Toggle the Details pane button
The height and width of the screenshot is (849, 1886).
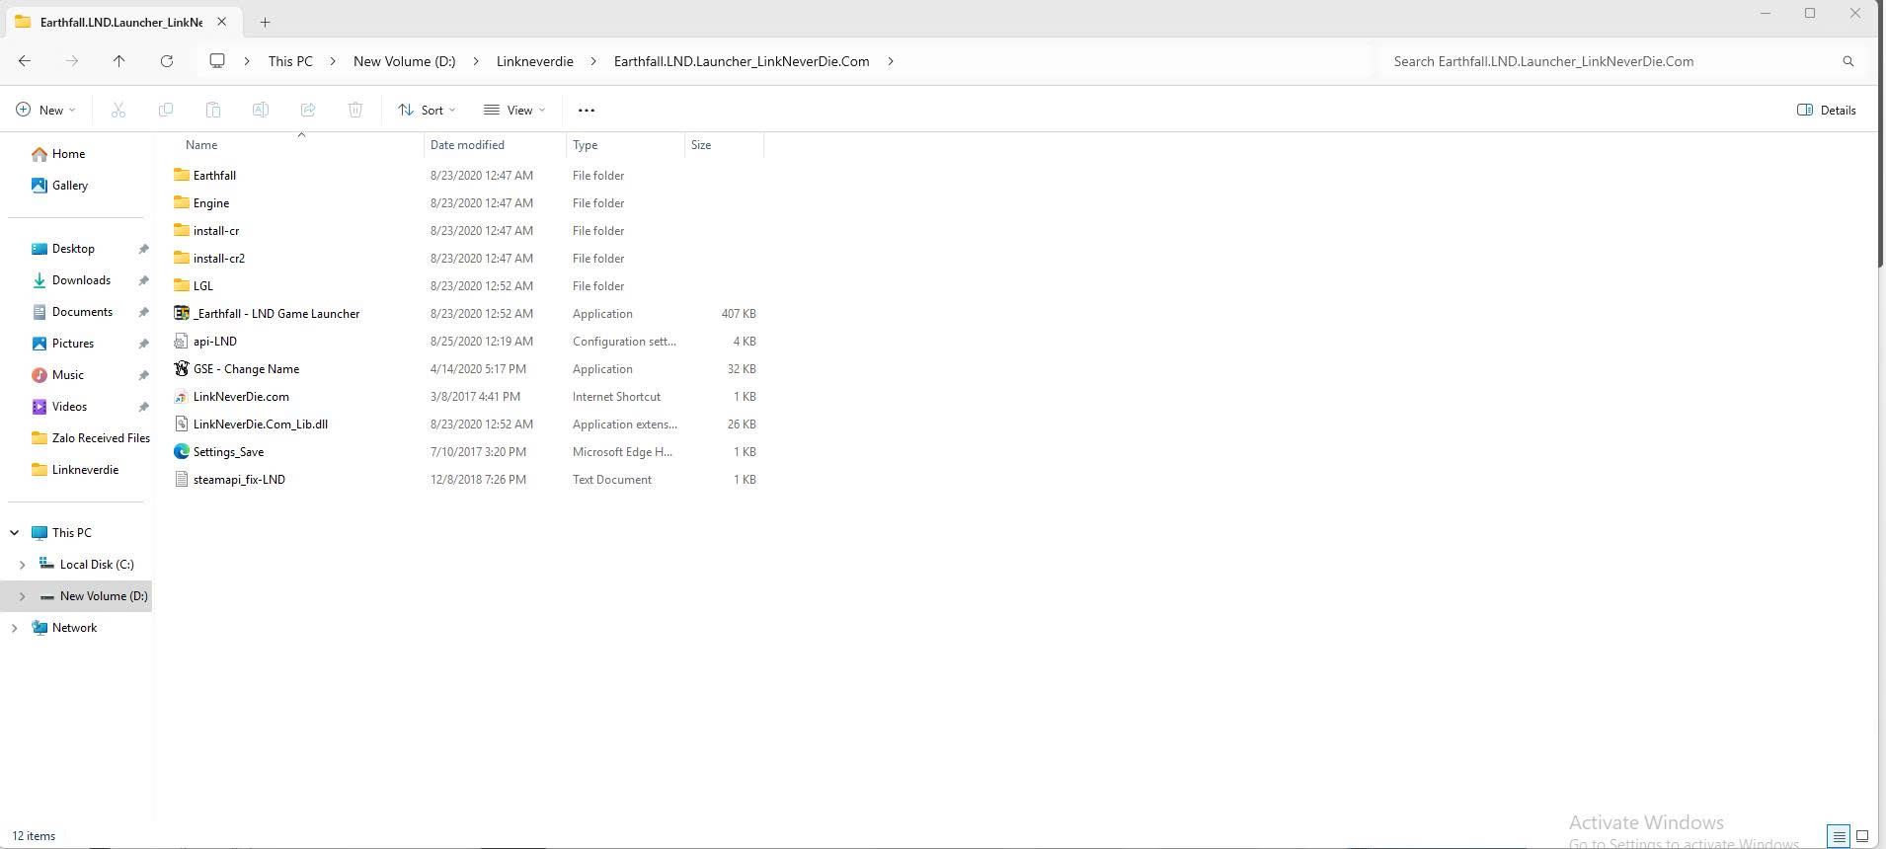1826,111
